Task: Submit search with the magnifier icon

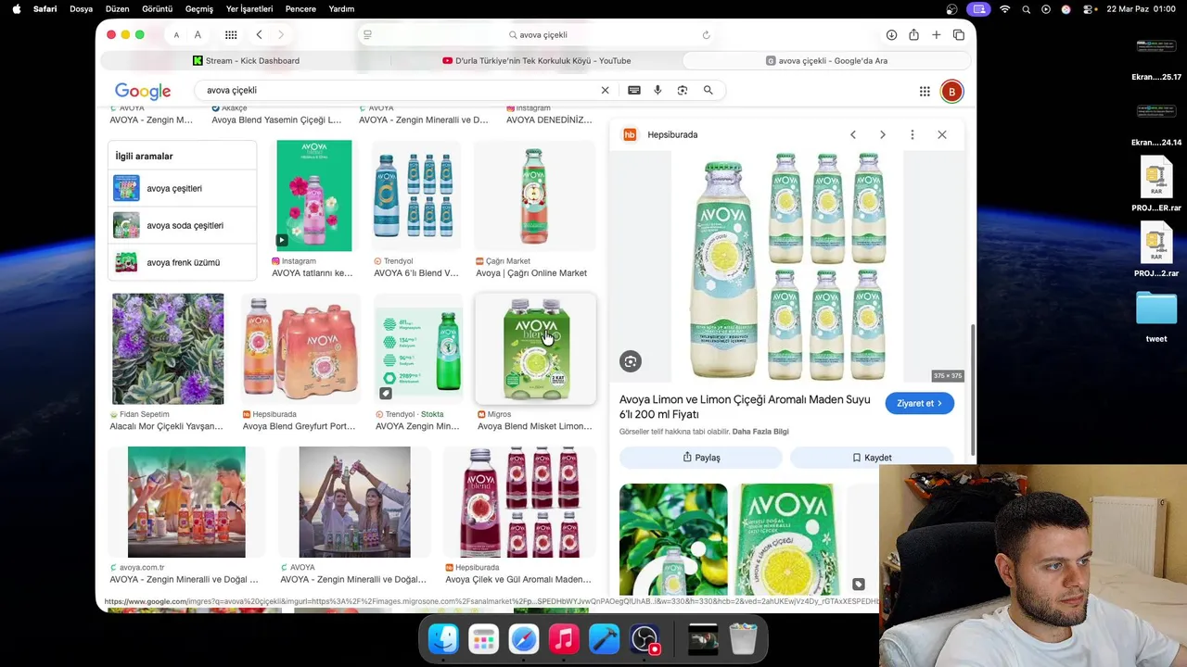Action: coord(708,90)
